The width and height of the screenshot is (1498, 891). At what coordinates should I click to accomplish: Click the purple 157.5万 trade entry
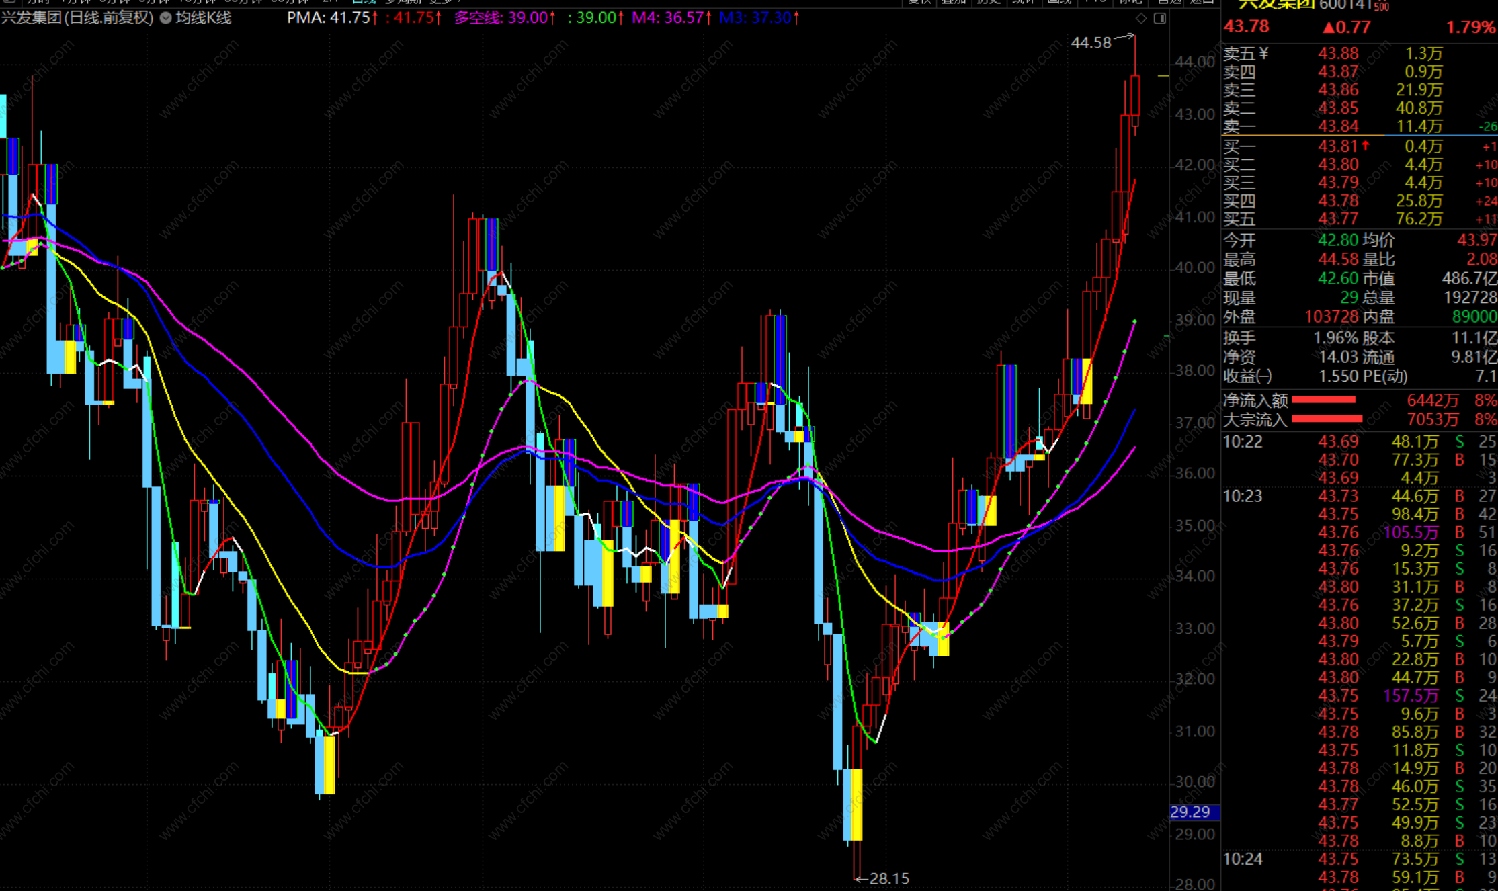tap(1411, 695)
